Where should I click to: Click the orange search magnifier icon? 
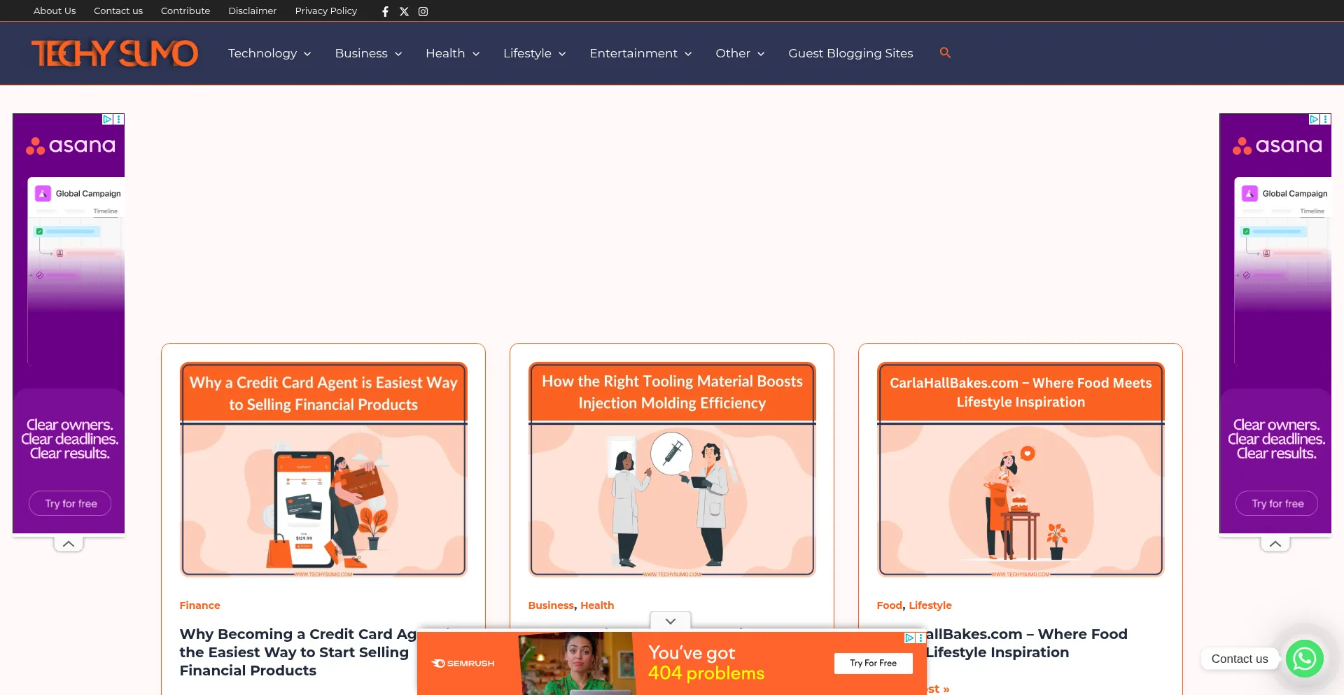[x=945, y=52]
